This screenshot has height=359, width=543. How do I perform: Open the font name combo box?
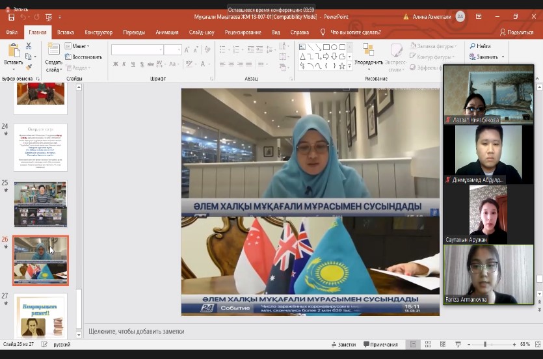(x=137, y=49)
